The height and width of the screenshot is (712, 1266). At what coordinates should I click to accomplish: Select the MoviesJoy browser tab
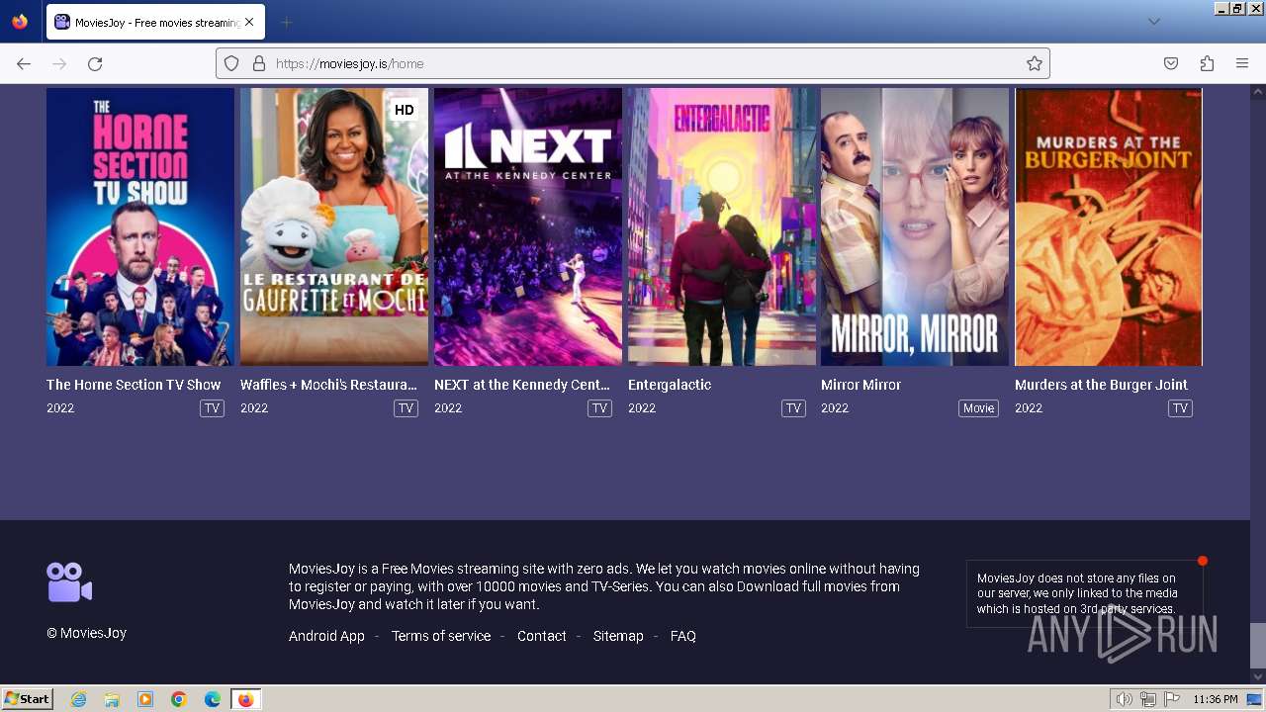(x=155, y=22)
